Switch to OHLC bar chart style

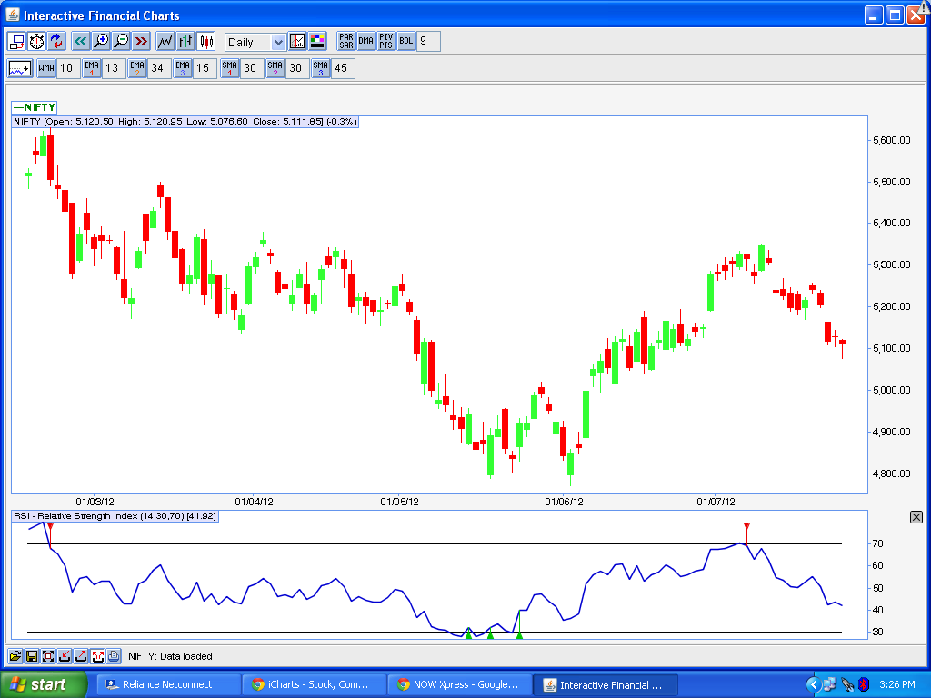(x=185, y=42)
